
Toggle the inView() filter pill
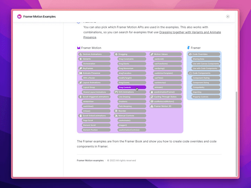pyautogui.click(x=96, y=111)
